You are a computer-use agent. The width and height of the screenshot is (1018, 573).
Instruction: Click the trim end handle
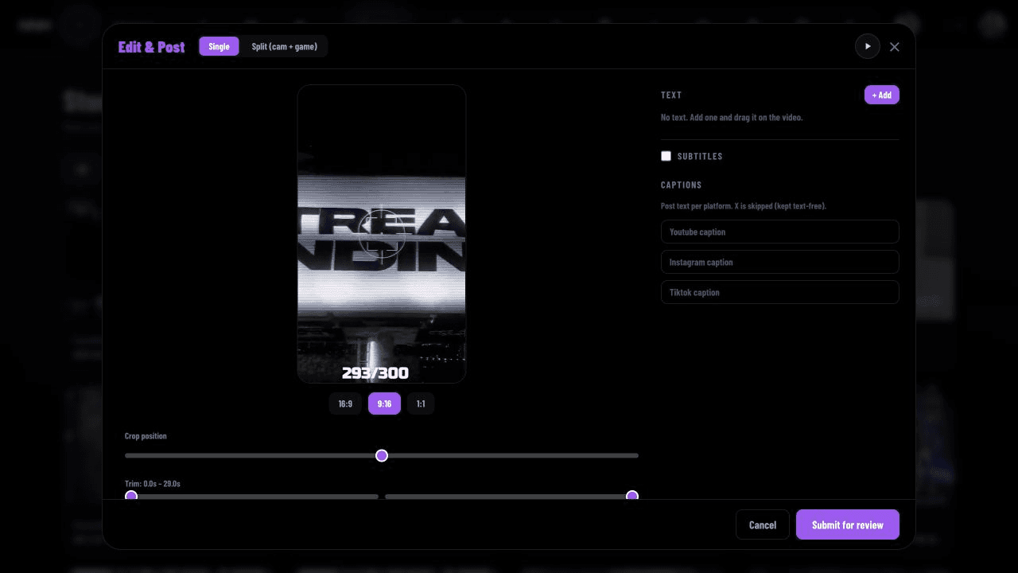632,497
